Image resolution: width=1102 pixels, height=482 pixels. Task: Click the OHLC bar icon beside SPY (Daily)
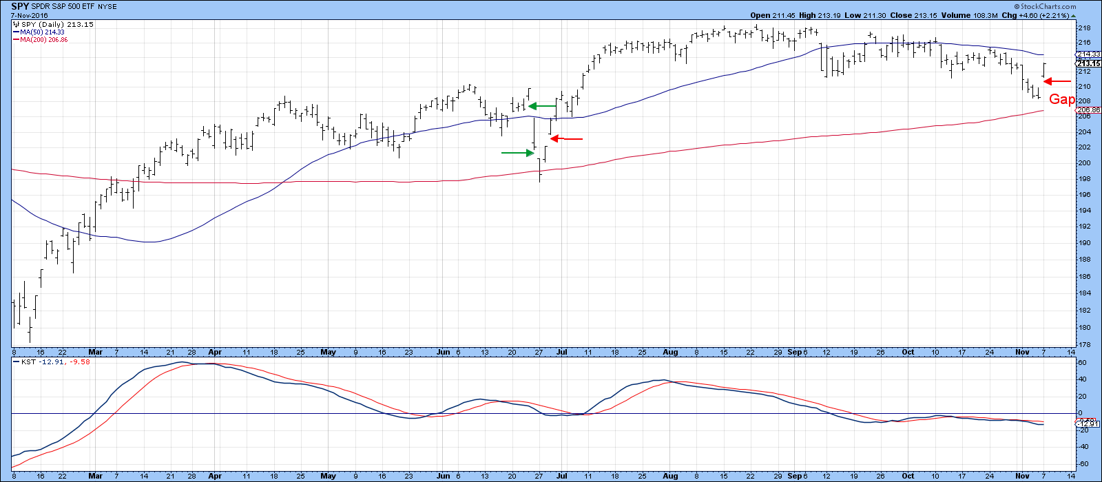(16, 25)
